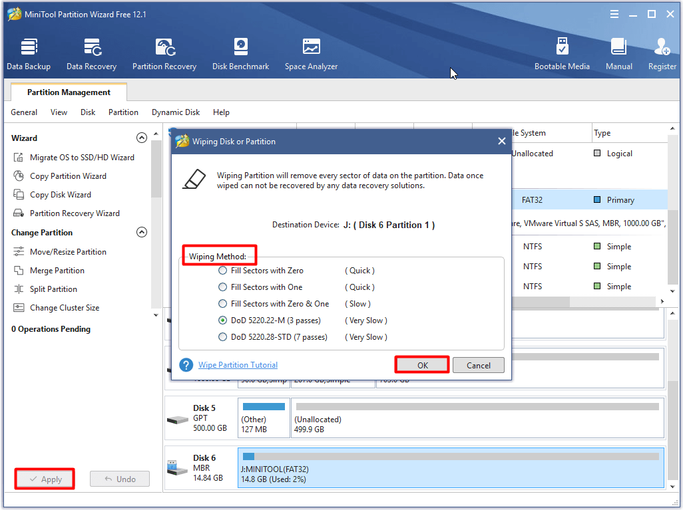Select Fill Sectors with One option
Viewport: 683px width, 510px height.
pos(222,287)
